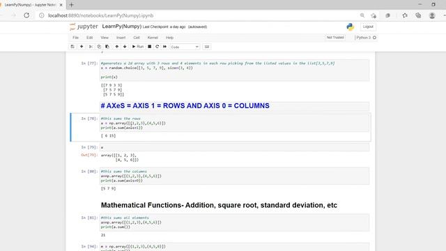The height and width of the screenshot is (251, 446).
Task: Move the selected cell up
Action: tap(116, 47)
